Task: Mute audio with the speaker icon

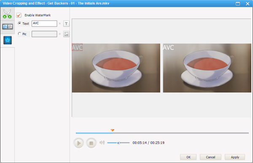Action: coord(102,142)
